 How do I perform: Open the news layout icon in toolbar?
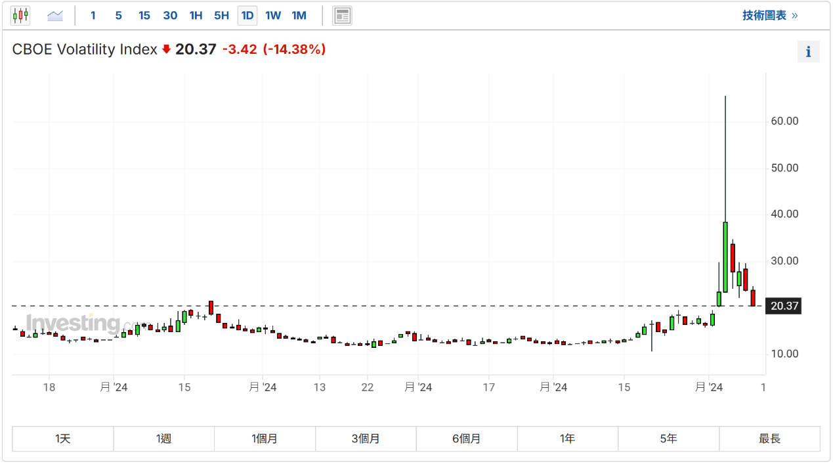[342, 15]
